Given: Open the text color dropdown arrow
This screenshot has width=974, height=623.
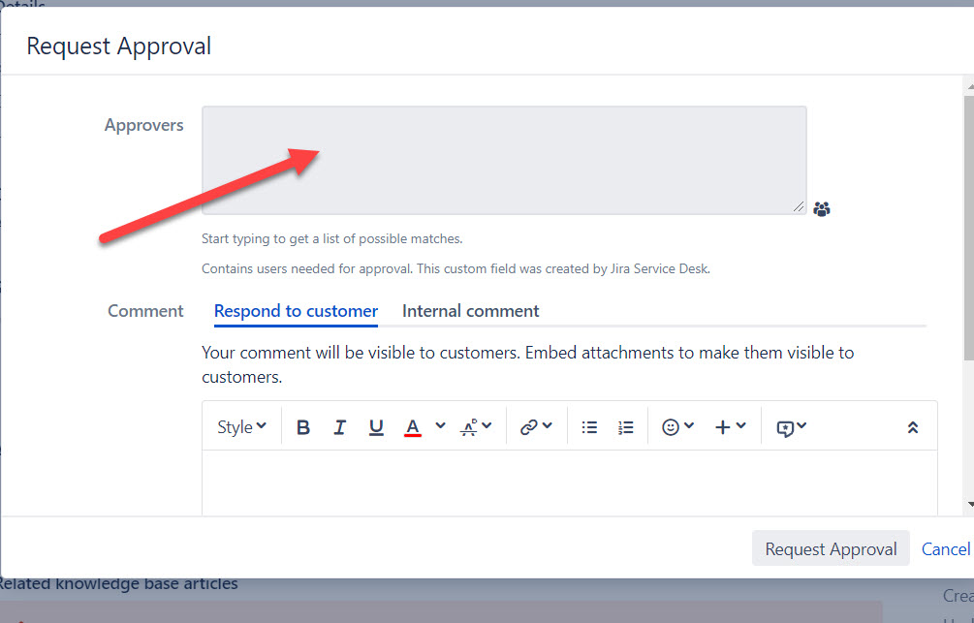Looking at the screenshot, I should [x=440, y=426].
